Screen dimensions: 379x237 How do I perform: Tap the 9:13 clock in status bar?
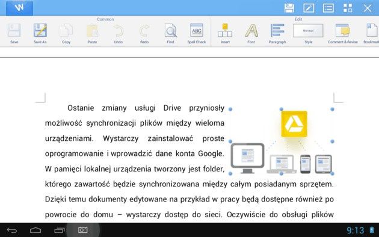356,230
